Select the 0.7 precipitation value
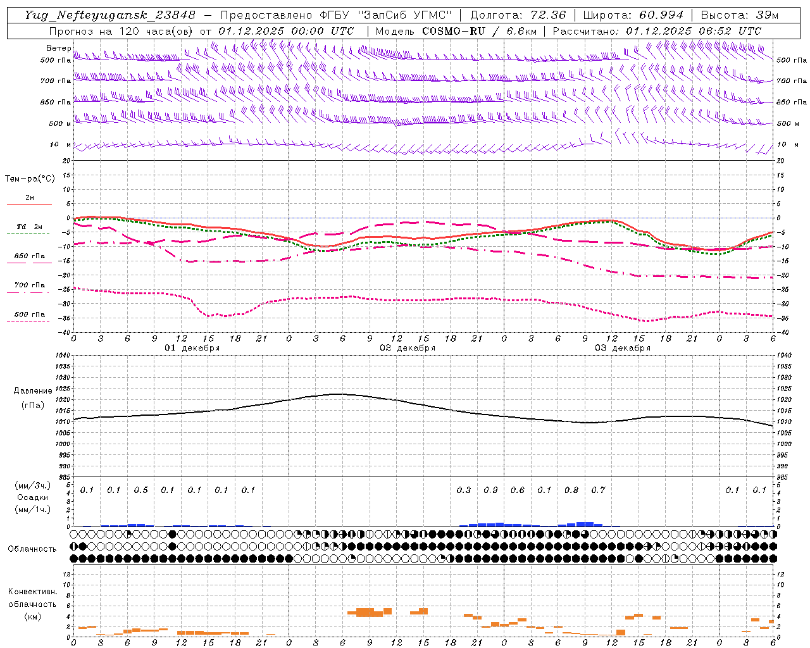This screenshot has width=810, height=648. click(x=598, y=490)
